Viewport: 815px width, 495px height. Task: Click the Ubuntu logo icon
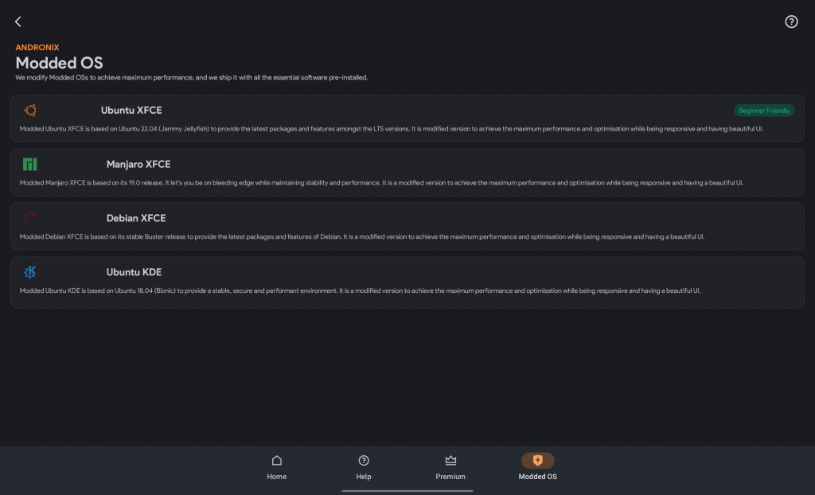[x=30, y=111]
